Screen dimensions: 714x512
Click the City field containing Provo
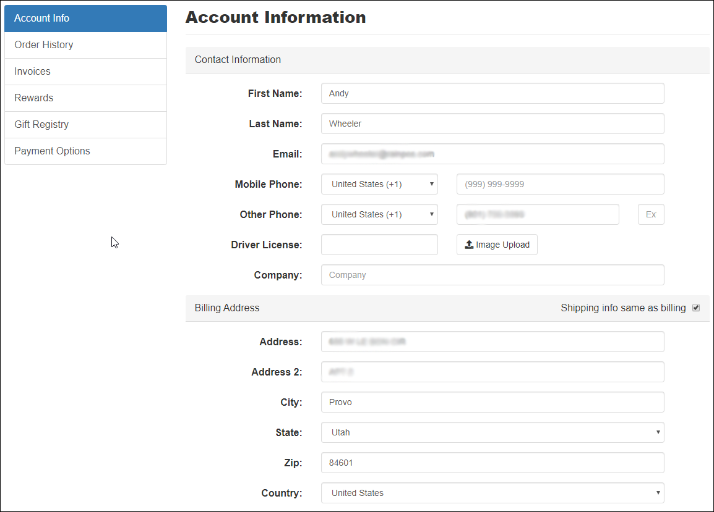(492, 402)
